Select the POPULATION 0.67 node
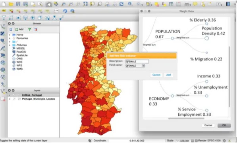The height and width of the screenshot is (143, 237). (172, 38)
